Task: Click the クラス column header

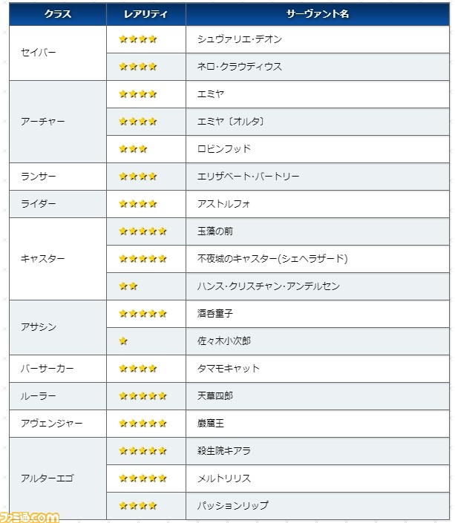Action: [x=58, y=14]
